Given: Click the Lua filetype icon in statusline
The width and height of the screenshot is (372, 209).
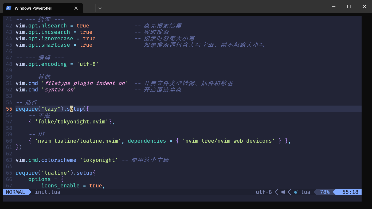Looking at the screenshot, I should pyautogui.click(x=296, y=192).
